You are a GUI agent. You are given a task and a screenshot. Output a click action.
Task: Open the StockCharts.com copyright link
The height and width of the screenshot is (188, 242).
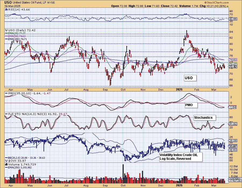(x=216, y=2)
